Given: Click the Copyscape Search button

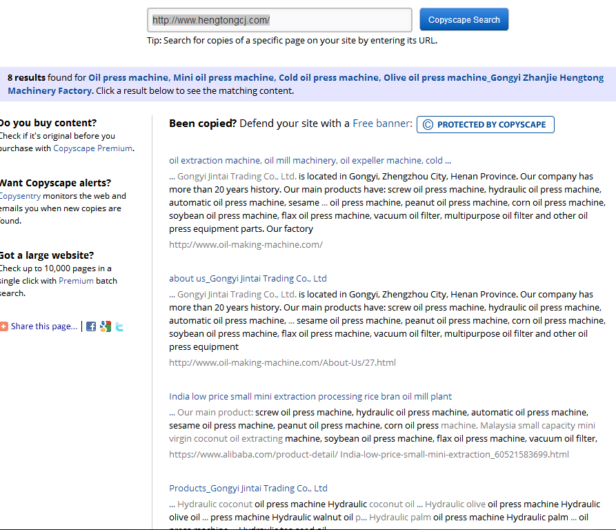Looking at the screenshot, I should click(464, 19).
